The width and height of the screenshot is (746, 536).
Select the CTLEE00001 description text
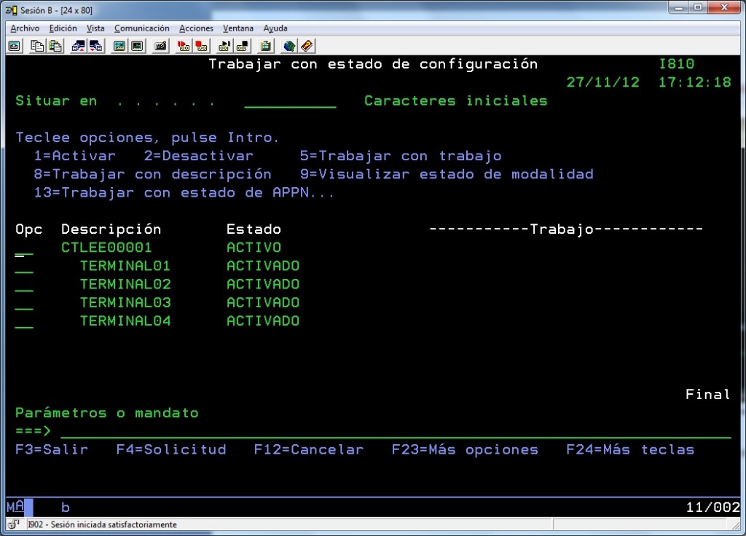pos(106,248)
